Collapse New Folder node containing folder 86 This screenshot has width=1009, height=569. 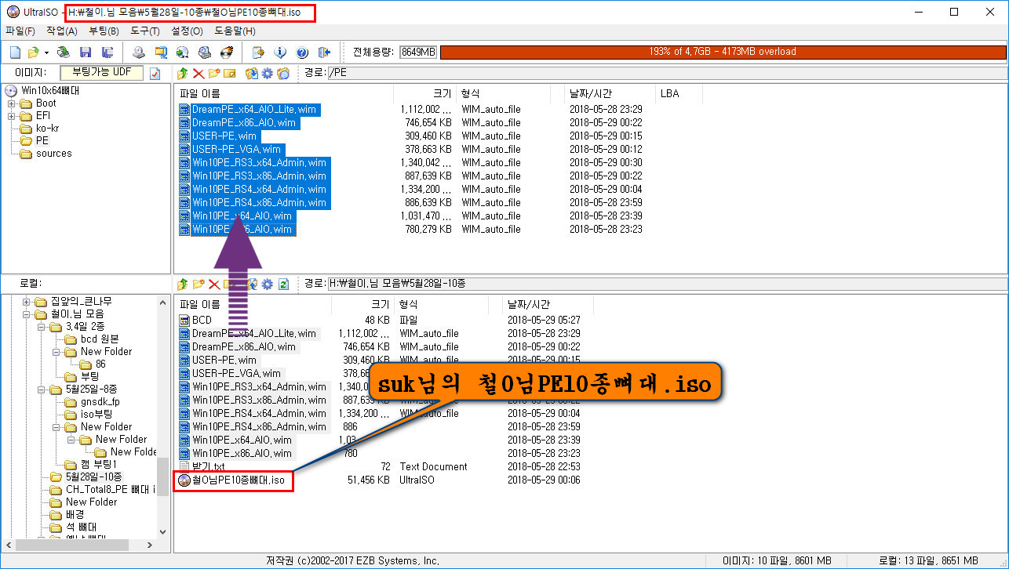tap(56, 352)
